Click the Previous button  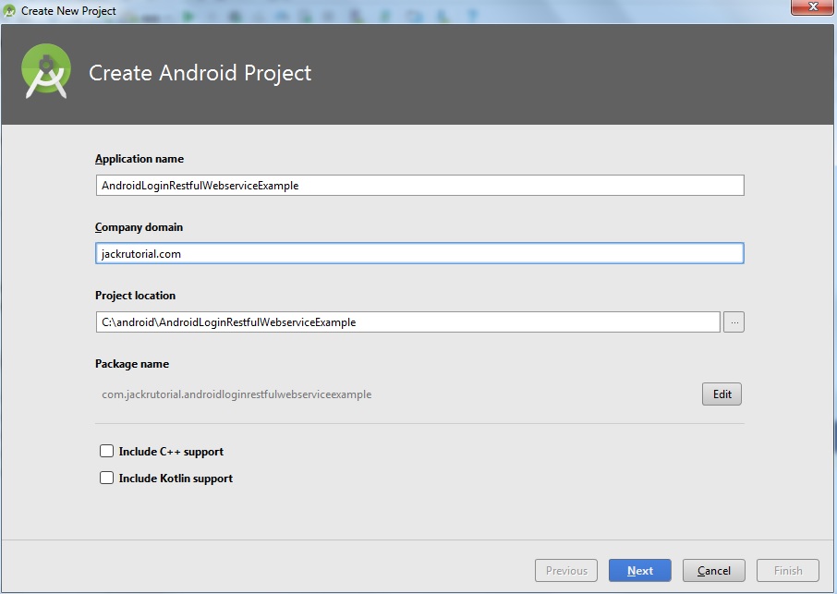[x=565, y=570]
